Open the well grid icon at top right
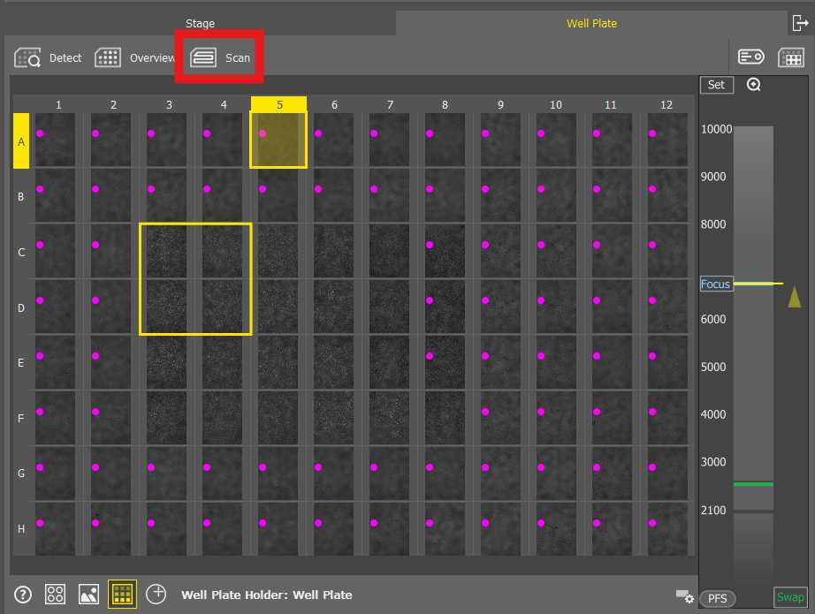The width and height of the screenshot is (815, 614). [790, 57]
